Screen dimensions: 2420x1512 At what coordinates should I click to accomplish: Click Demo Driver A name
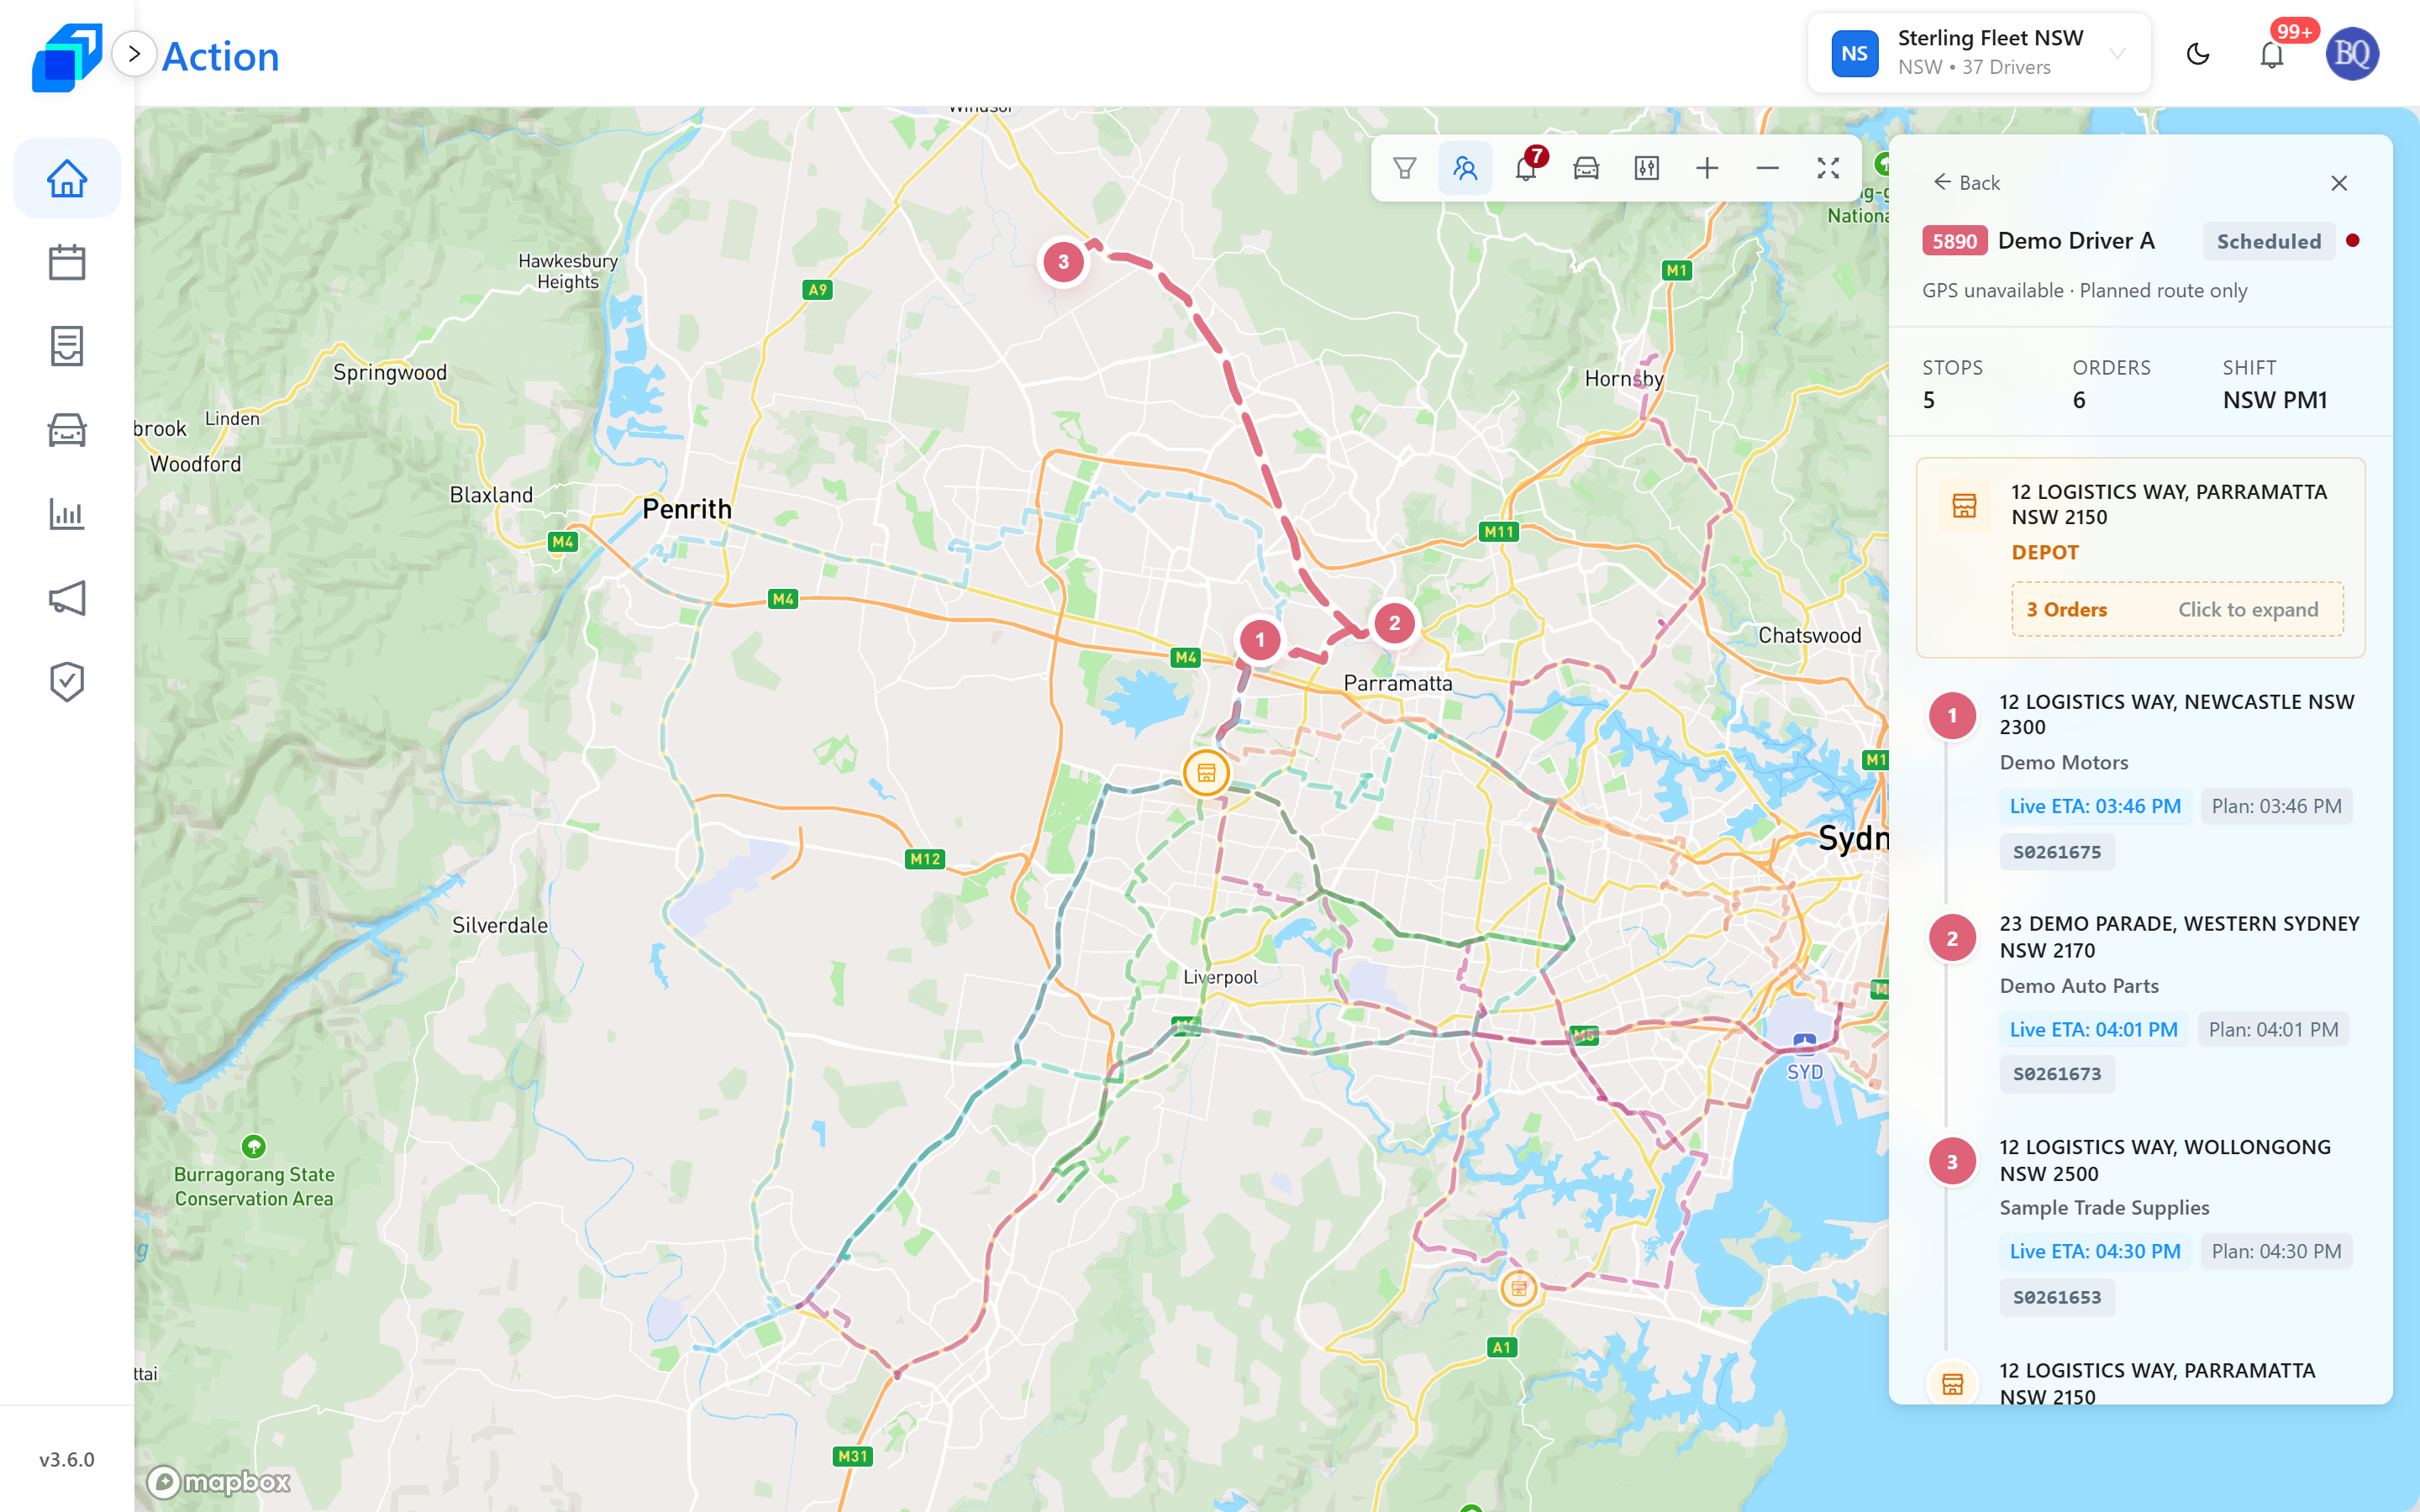[x=2076, y=241]
